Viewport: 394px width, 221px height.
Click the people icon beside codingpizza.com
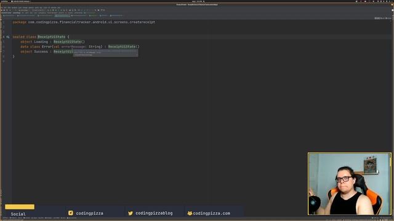click(190, 213)
